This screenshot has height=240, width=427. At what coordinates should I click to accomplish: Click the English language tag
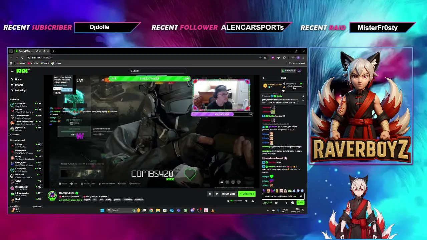(87, 200)
